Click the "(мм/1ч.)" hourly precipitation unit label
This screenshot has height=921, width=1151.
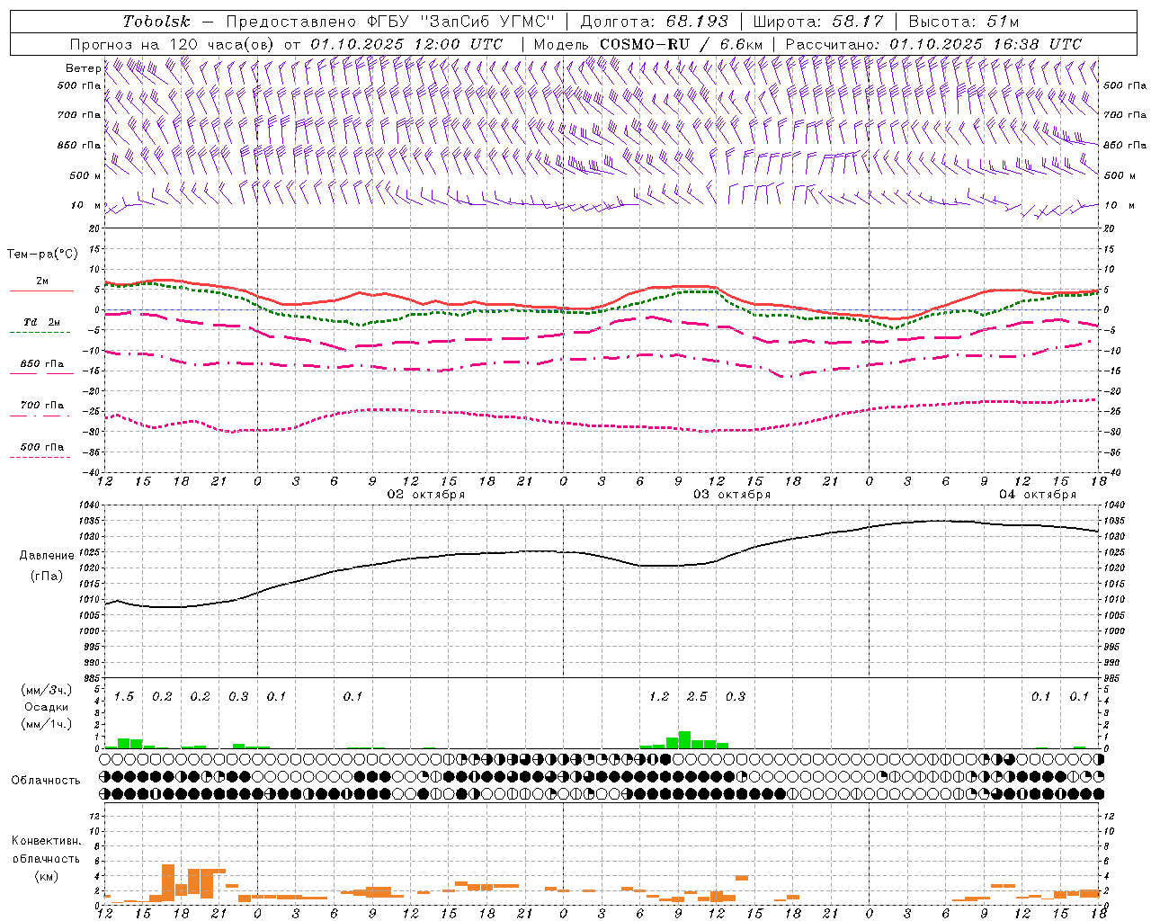pos(47,724)
